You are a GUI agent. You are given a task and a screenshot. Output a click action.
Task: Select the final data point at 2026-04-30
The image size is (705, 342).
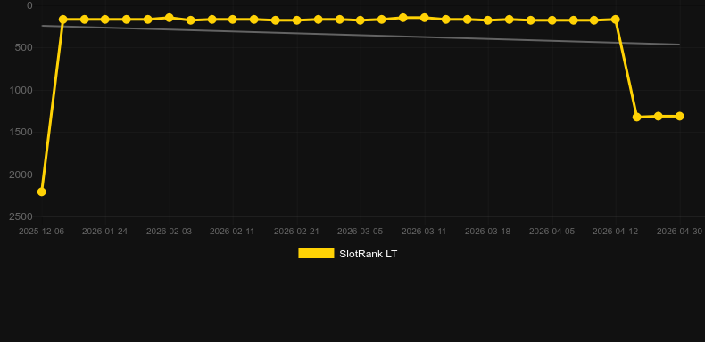coord(679,117)
